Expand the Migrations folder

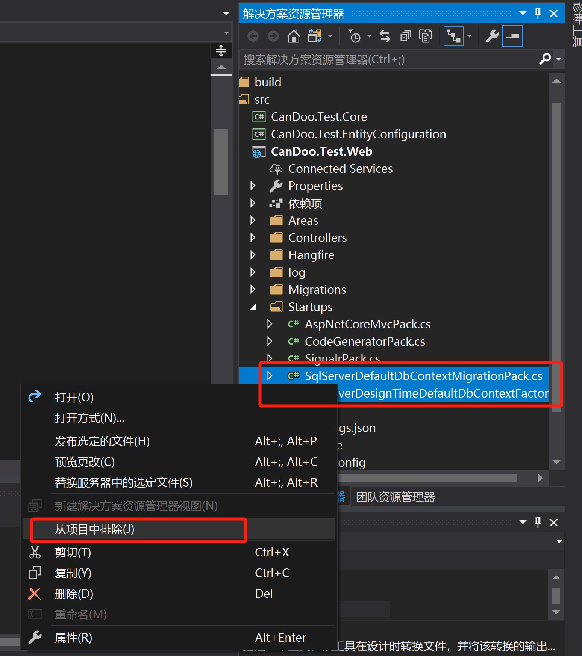point(253,289)
